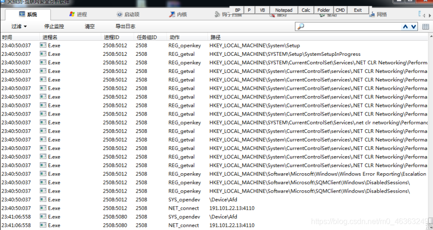The height and width of the screenshot is (230, 433).
Task: Jump to next search match with down arrow
Action: [x=414, y=27]
